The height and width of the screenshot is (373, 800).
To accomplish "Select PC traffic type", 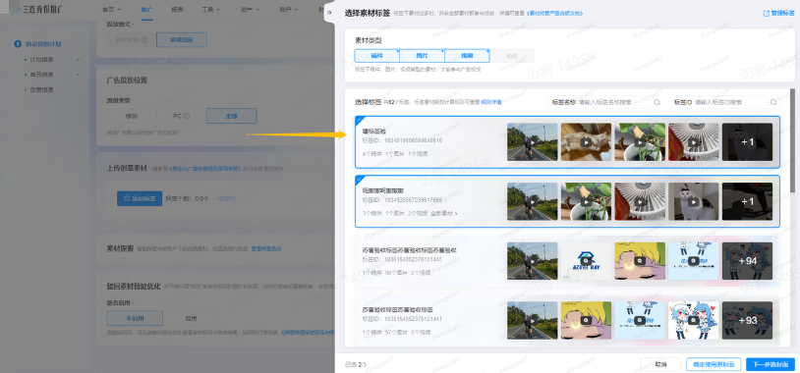I will (181, 116).
